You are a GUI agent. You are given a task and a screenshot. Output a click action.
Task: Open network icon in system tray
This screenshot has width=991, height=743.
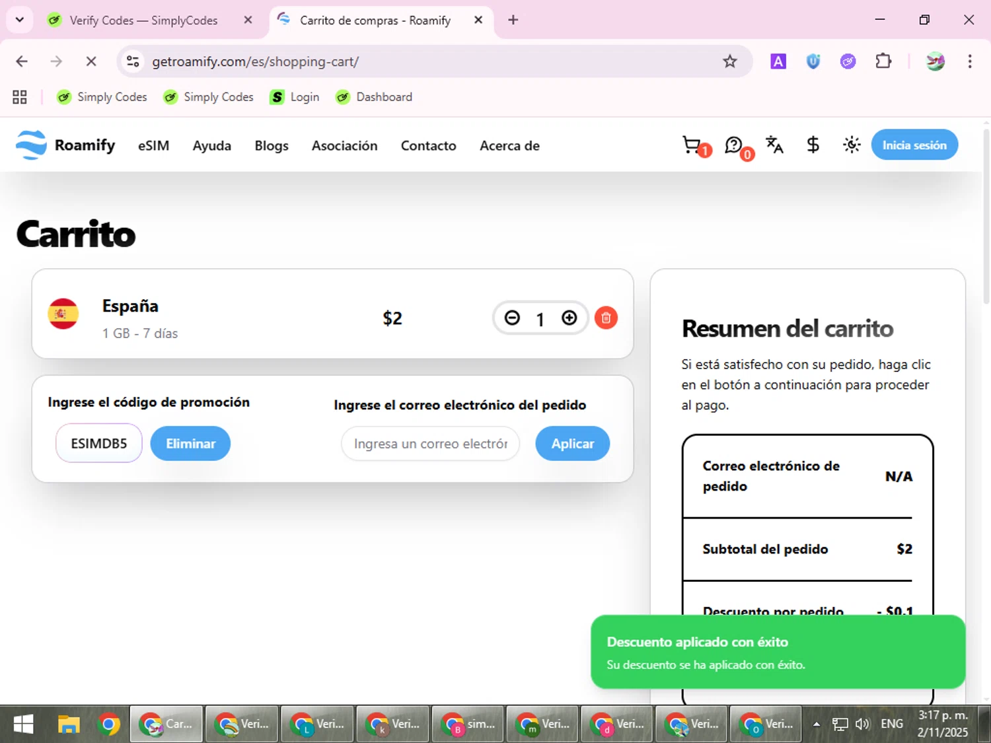tap(840, 725)
